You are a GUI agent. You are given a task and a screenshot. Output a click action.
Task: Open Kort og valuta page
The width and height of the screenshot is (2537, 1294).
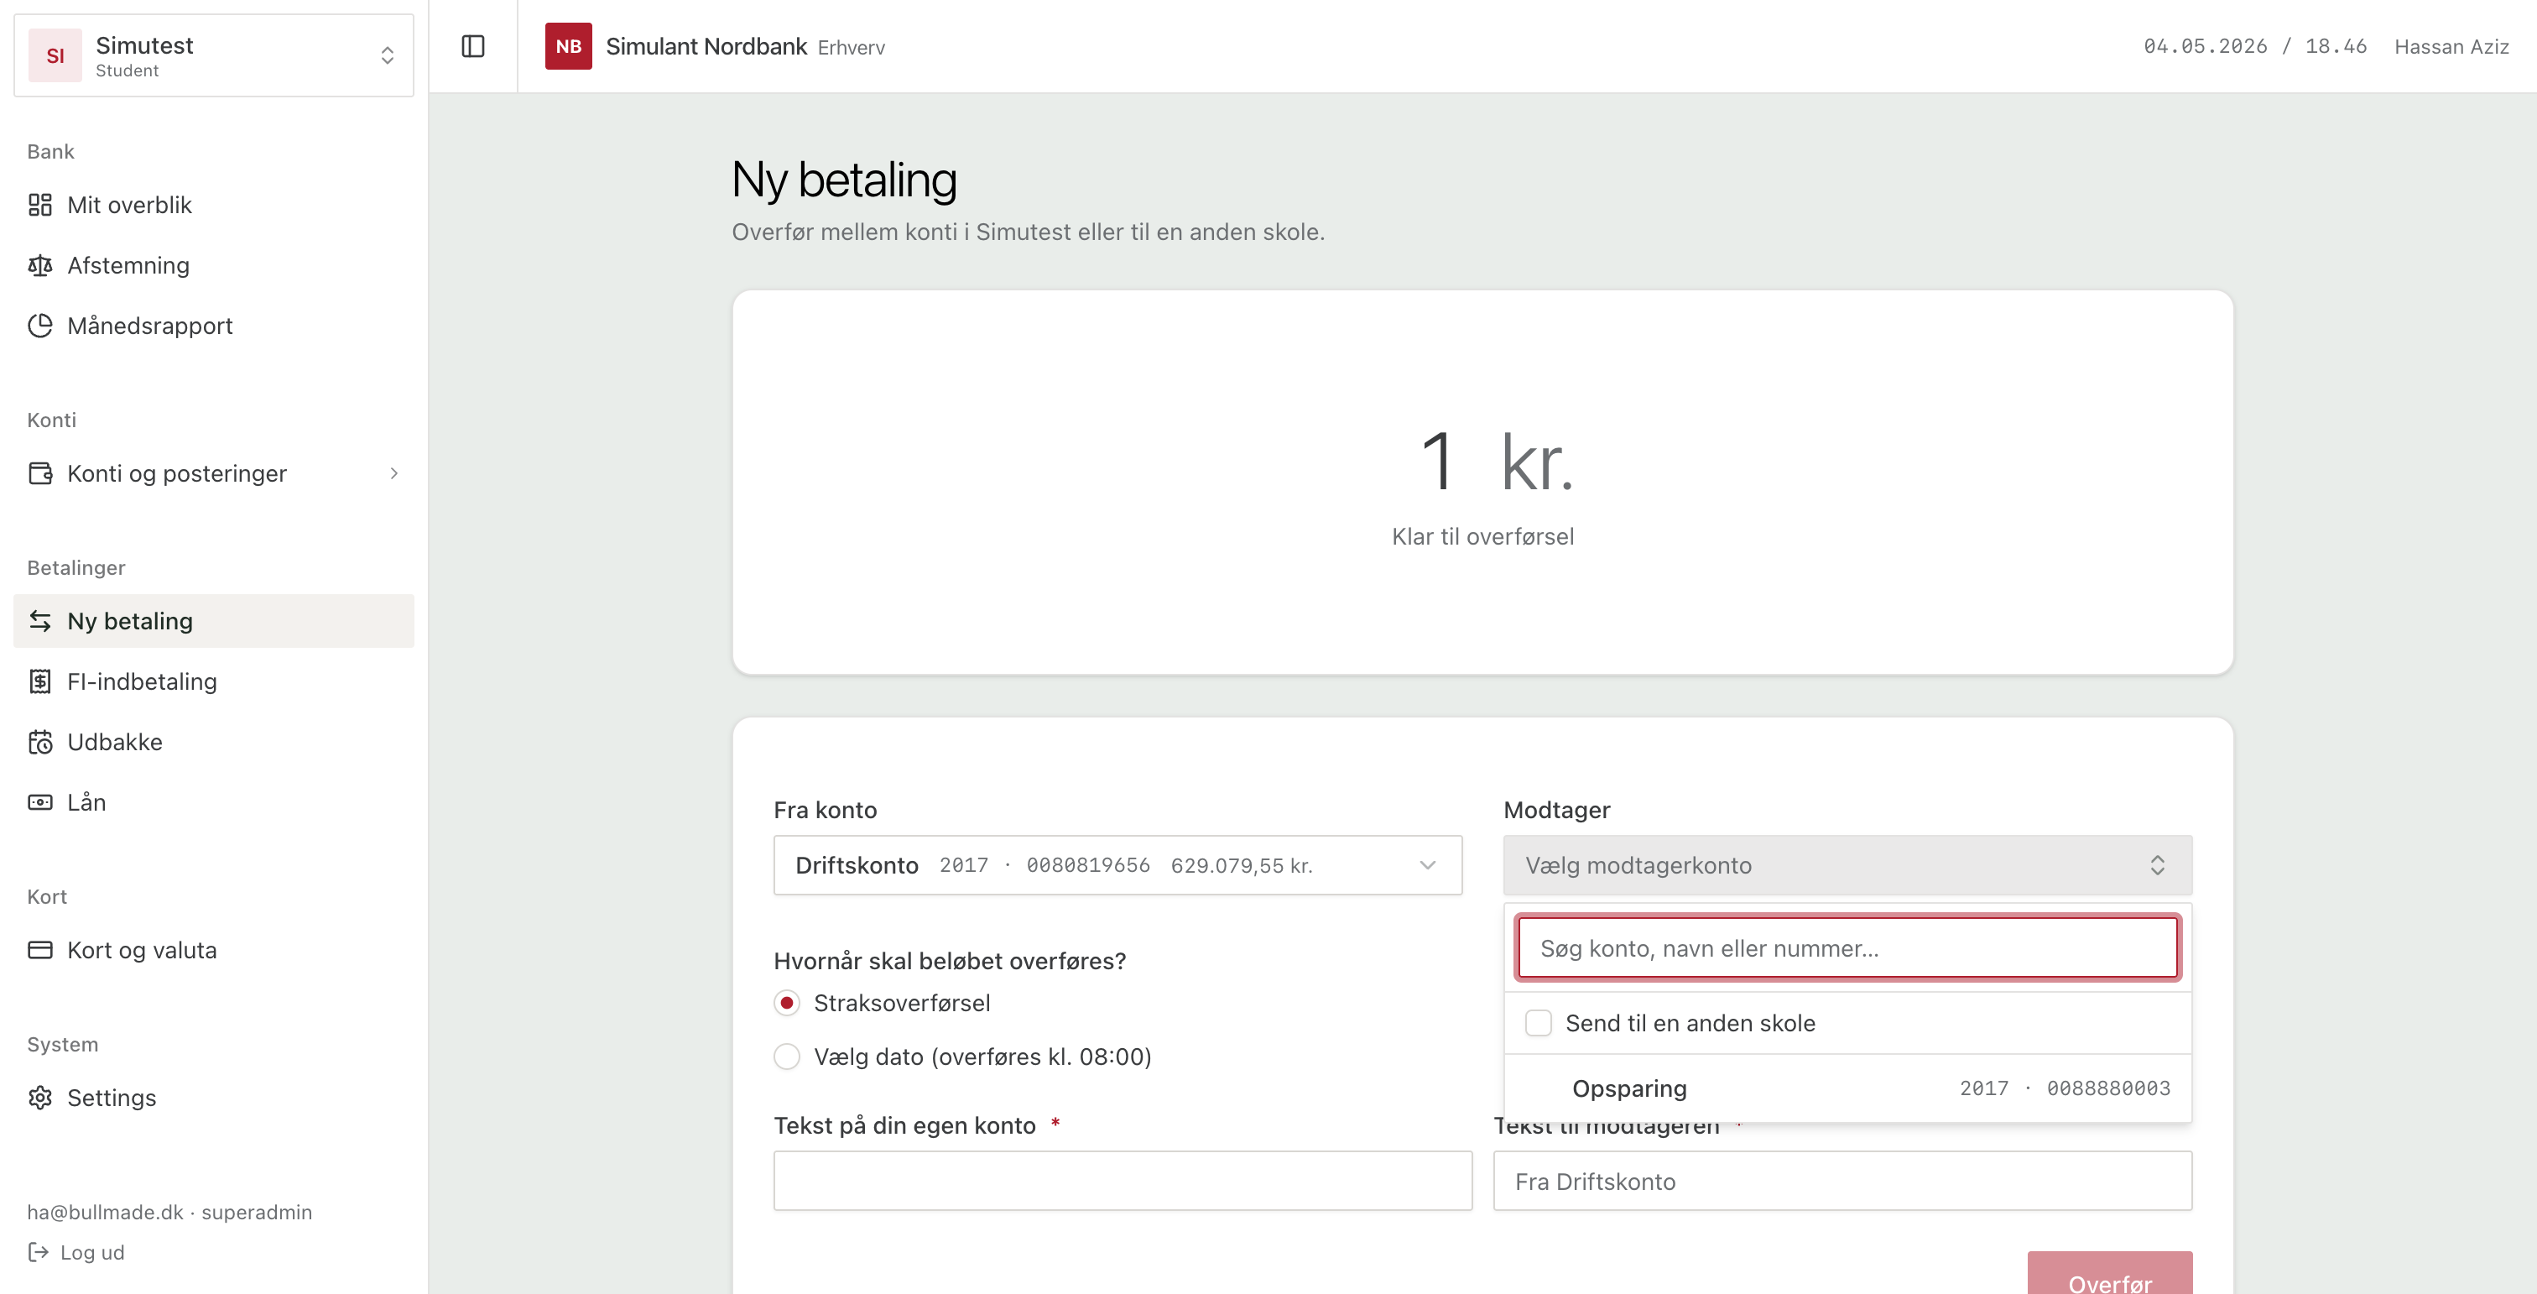click(x=214, y=949)
